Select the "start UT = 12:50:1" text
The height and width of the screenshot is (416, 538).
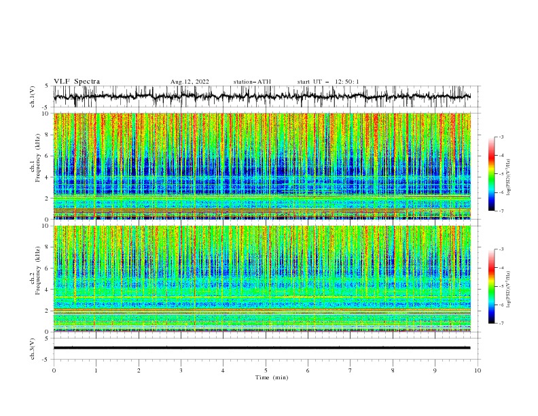pos(328,82)
